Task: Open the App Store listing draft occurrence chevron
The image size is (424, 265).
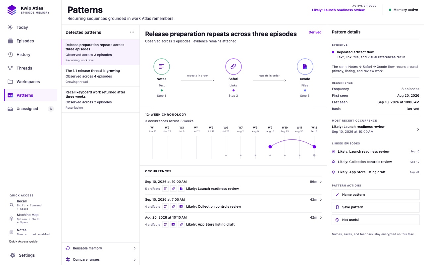Action: 321,218
